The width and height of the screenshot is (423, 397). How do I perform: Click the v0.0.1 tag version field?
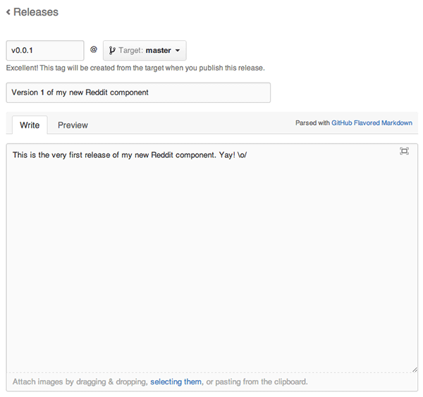[x=45, y=51]
